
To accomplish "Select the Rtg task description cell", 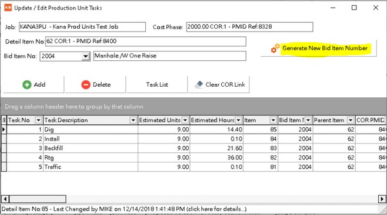I will click(x=91, y=158).
